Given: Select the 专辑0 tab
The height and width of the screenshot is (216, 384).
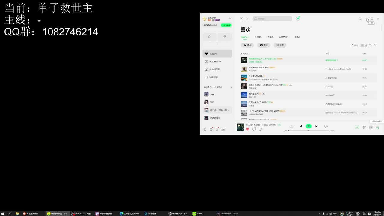Looking at the screenshot, I should [270, 37].
